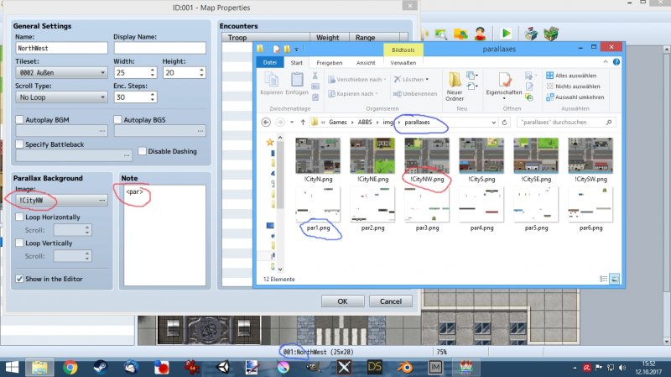Open Steam from taskbar
This screenshot has height=377, width=671.
[101, 368]
